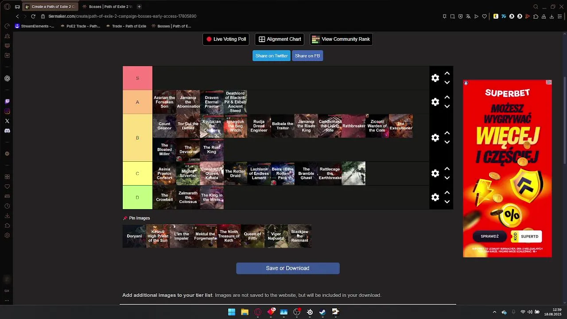Image resolution: width=567 pixels, height=319 pixels.
Task: Open PoE2 Trade bookmark
Action: coord(80,26)
